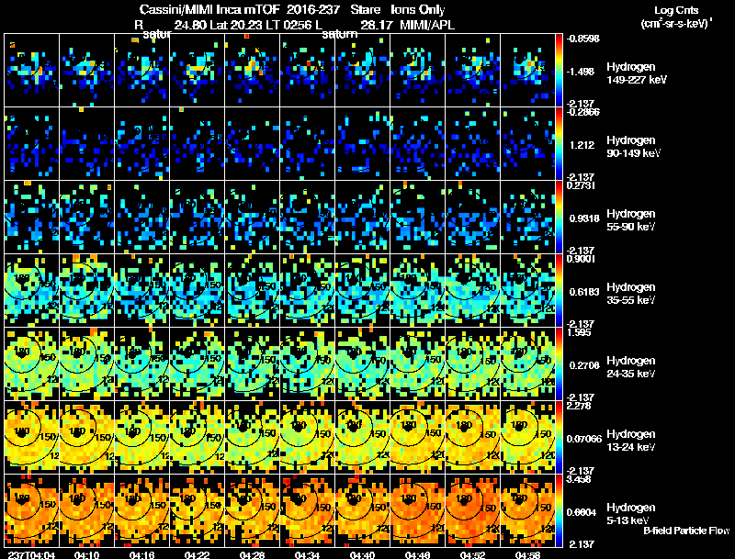Click the '04:22' time label

click(197, 554)
